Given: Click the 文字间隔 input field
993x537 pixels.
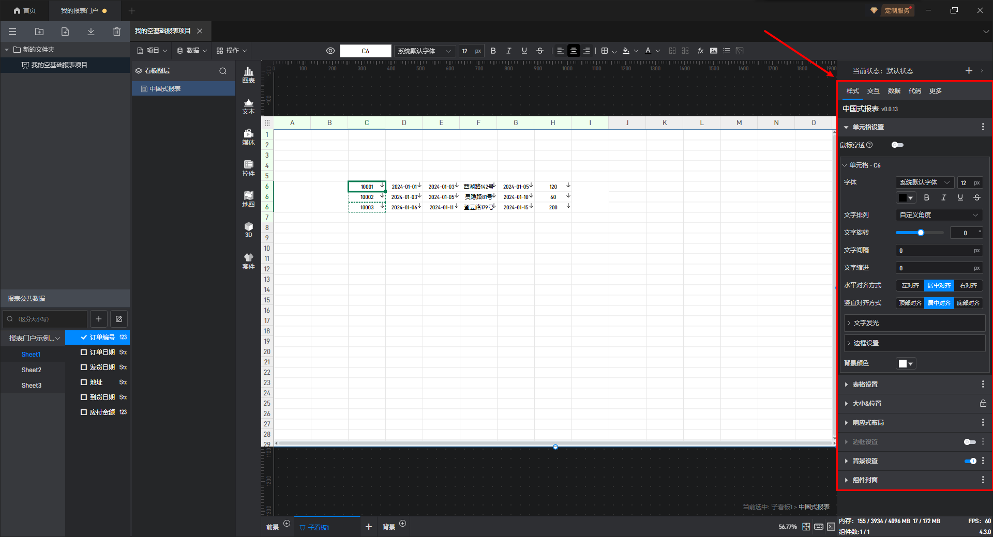Looking at the screenshot, I should (x=934, y=251).
